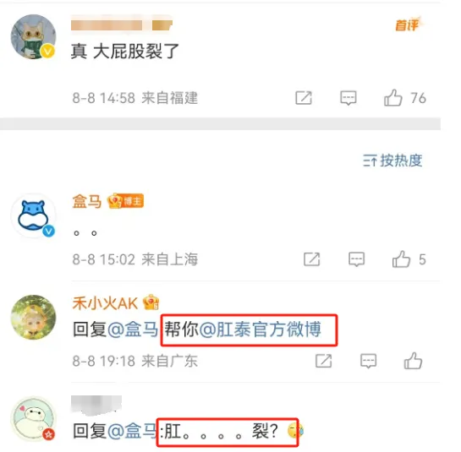
Task: Share 禾小火AK's comment from 广东
Action: point(323,361)
